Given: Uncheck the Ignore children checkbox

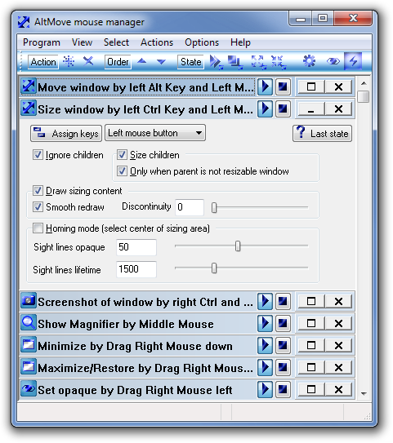Looking at the screenshot, I should coord(38,155).
